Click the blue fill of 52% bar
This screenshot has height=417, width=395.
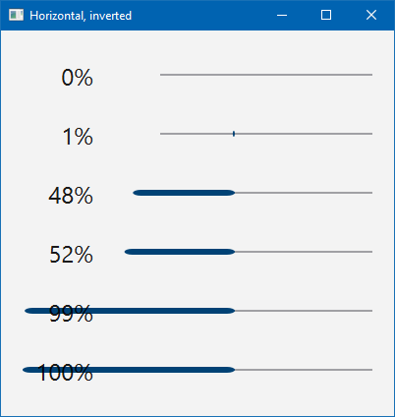click(x=180, y=252)
